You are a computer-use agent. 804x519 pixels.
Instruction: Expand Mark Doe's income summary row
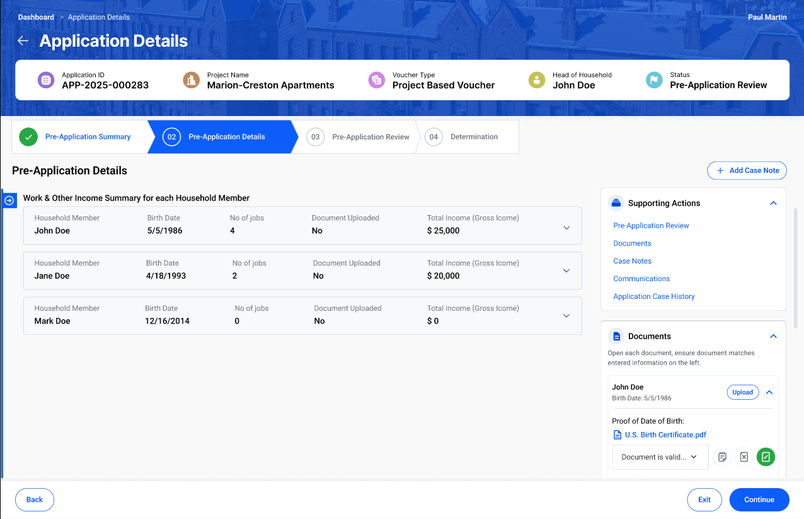(x=566, y=316)
